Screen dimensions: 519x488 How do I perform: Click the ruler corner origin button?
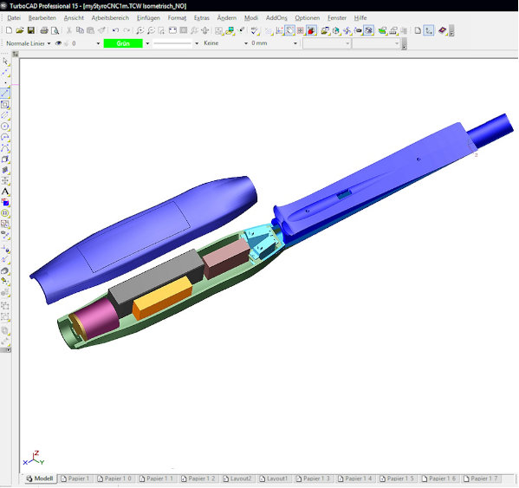point(16,54)
